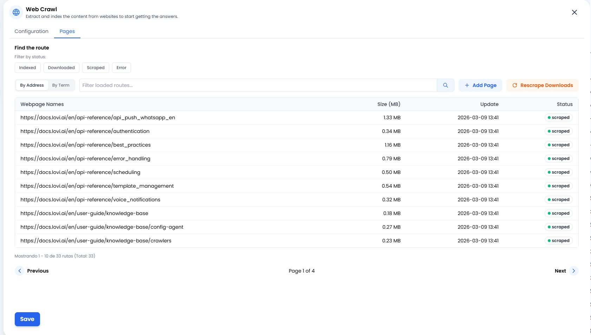The image size is (591, 335).
Task: Toggle the Downloaded status filter
Action: 61,67
